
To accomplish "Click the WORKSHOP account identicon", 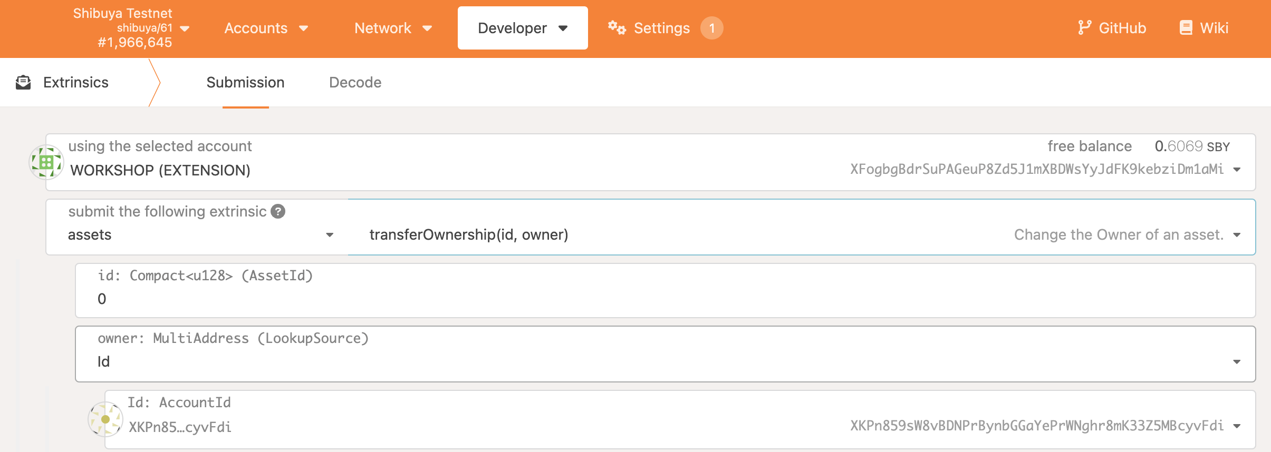I will 46,162.
